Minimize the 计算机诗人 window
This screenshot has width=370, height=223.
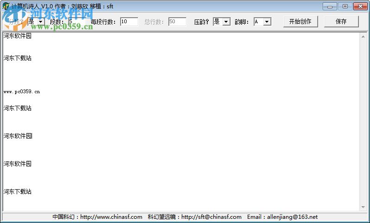[330, 6]
